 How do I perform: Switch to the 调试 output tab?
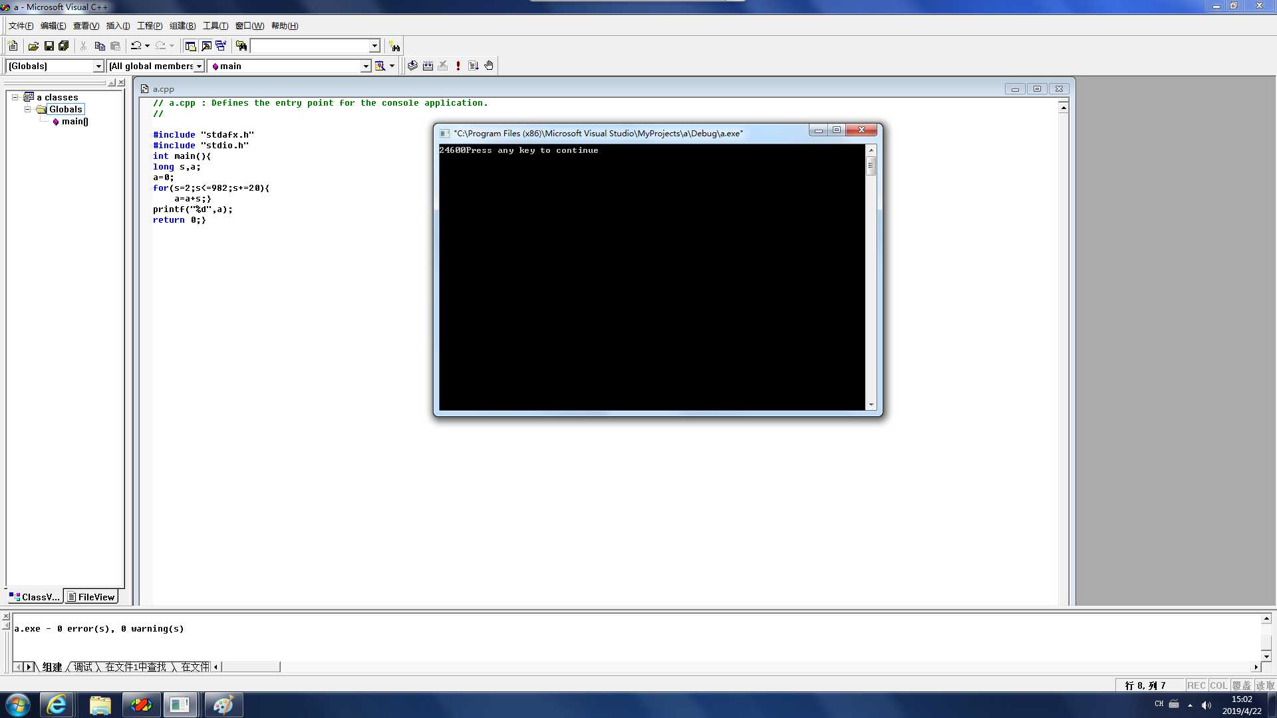[83, 667]
